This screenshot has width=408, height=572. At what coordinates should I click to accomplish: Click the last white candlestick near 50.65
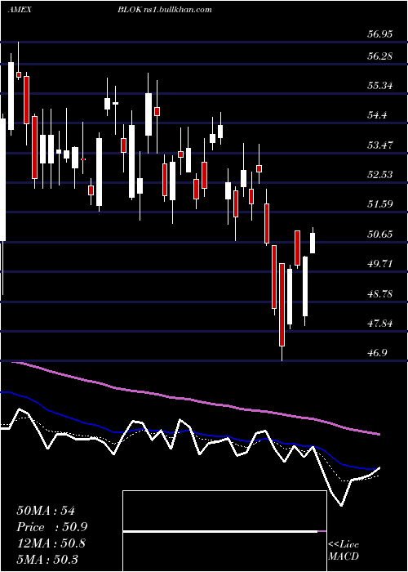point(313,243)
